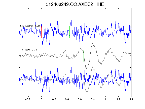
Task: Click the blue top trace peak right of its green marker
Action: 71,20
